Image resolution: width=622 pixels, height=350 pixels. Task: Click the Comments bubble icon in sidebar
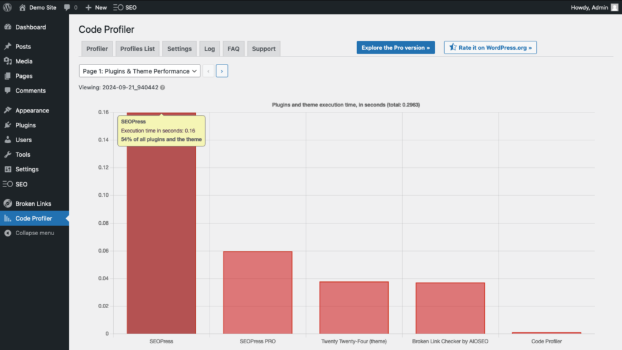(x=8, y=91)
